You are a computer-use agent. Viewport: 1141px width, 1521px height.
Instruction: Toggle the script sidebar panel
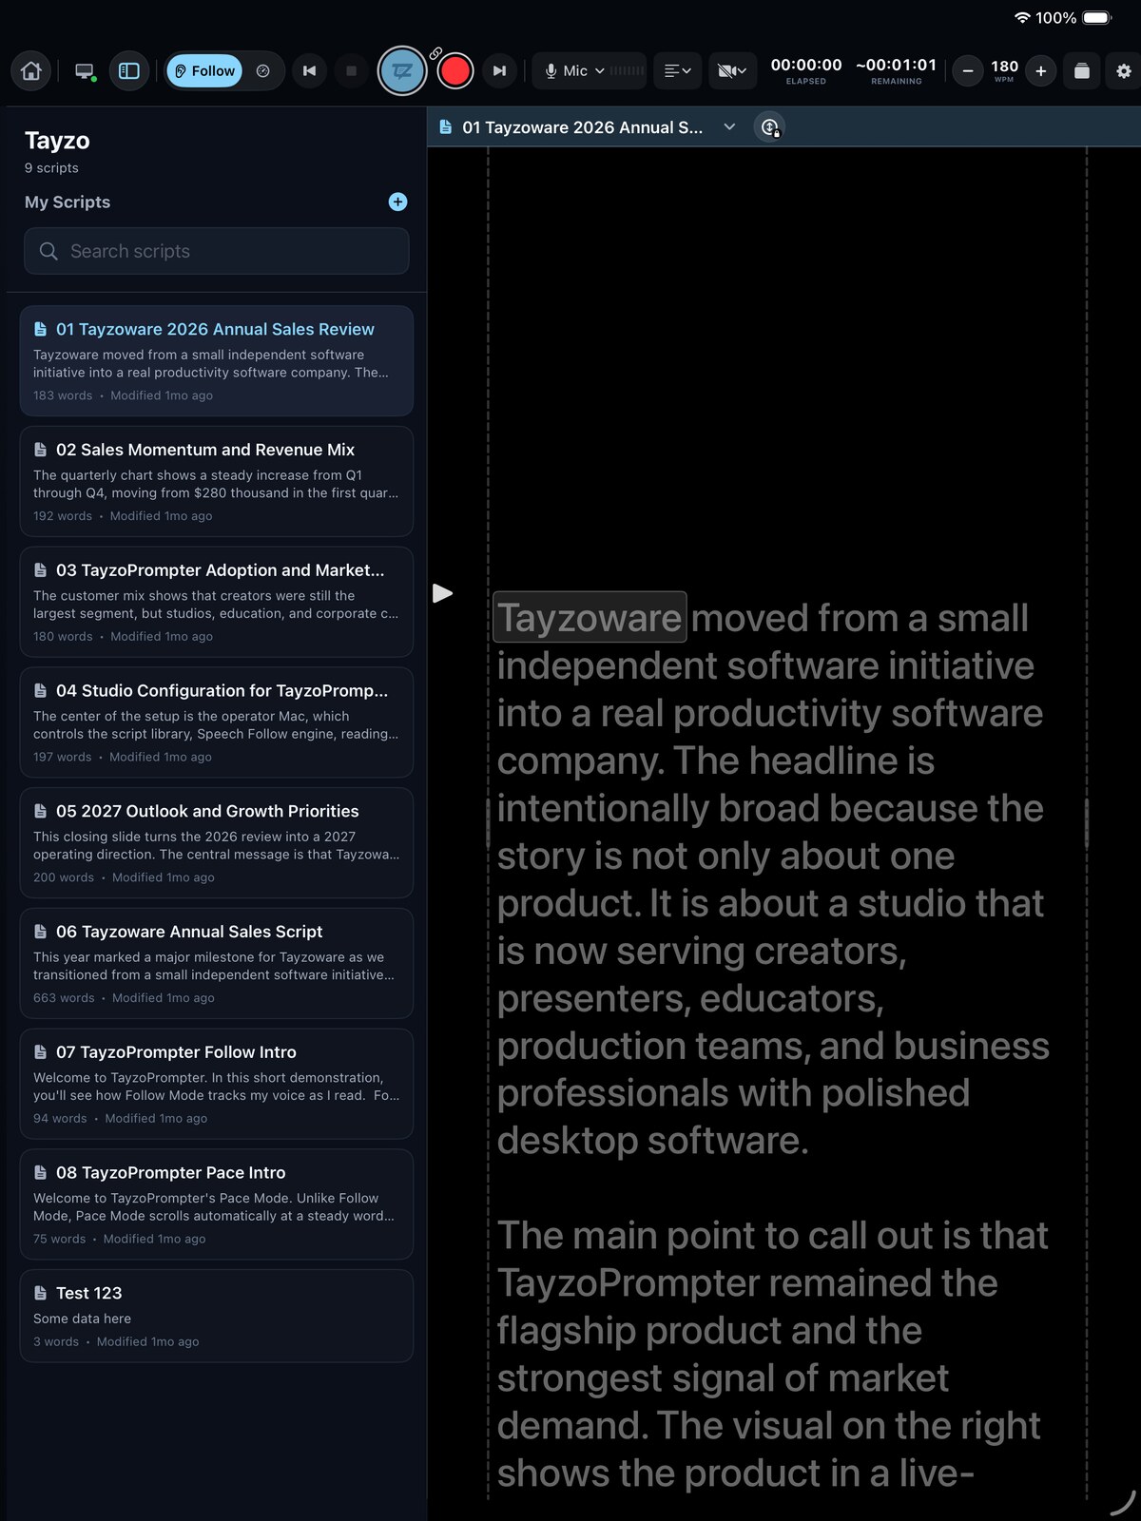[x=129, y=71]
